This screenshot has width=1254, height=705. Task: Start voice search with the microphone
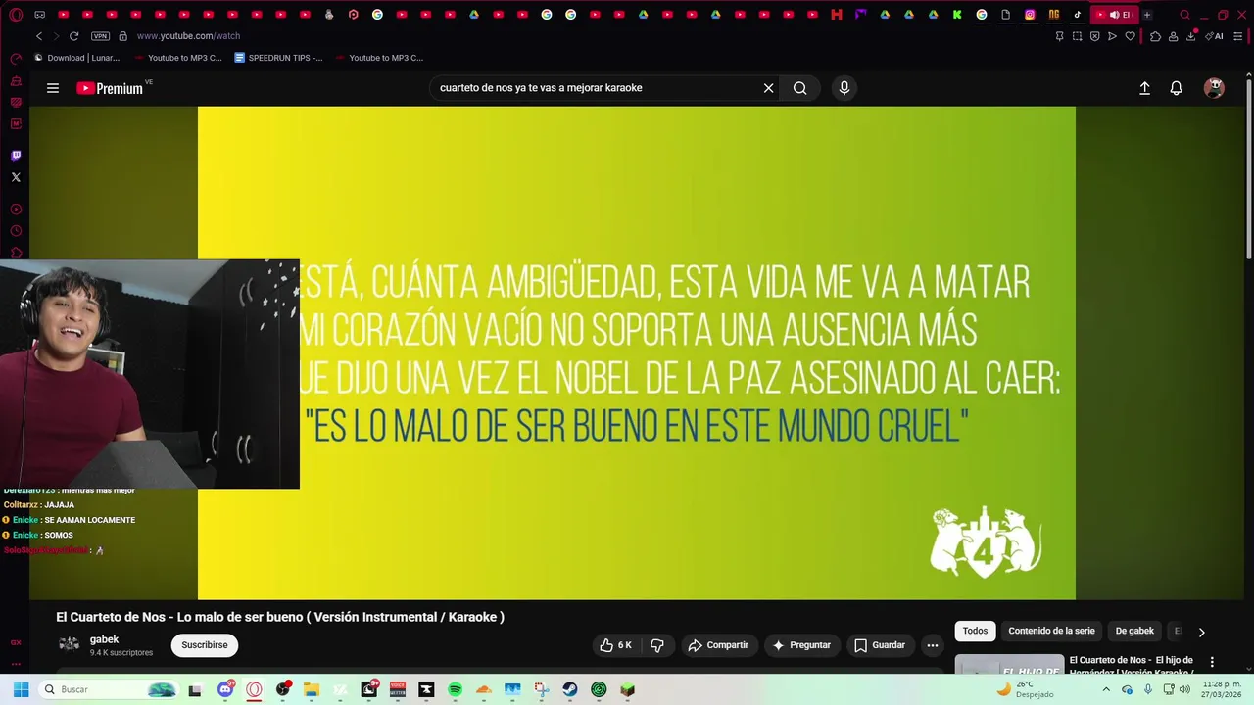(844, 88)
